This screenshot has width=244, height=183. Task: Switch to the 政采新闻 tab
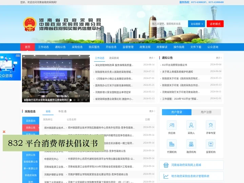pos(114,58)
